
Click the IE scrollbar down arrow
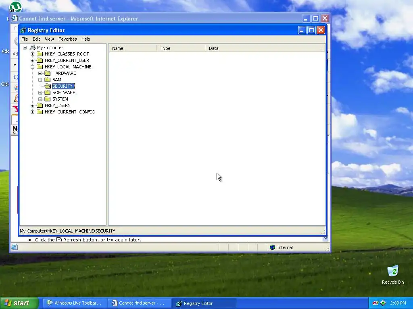[325, 239]
